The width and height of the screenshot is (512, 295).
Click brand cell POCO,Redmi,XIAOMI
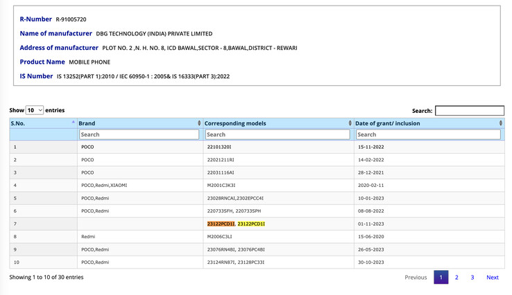104,185
